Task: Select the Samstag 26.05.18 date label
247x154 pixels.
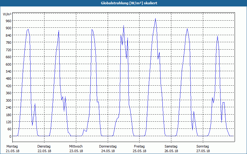Action: point(171,149)
